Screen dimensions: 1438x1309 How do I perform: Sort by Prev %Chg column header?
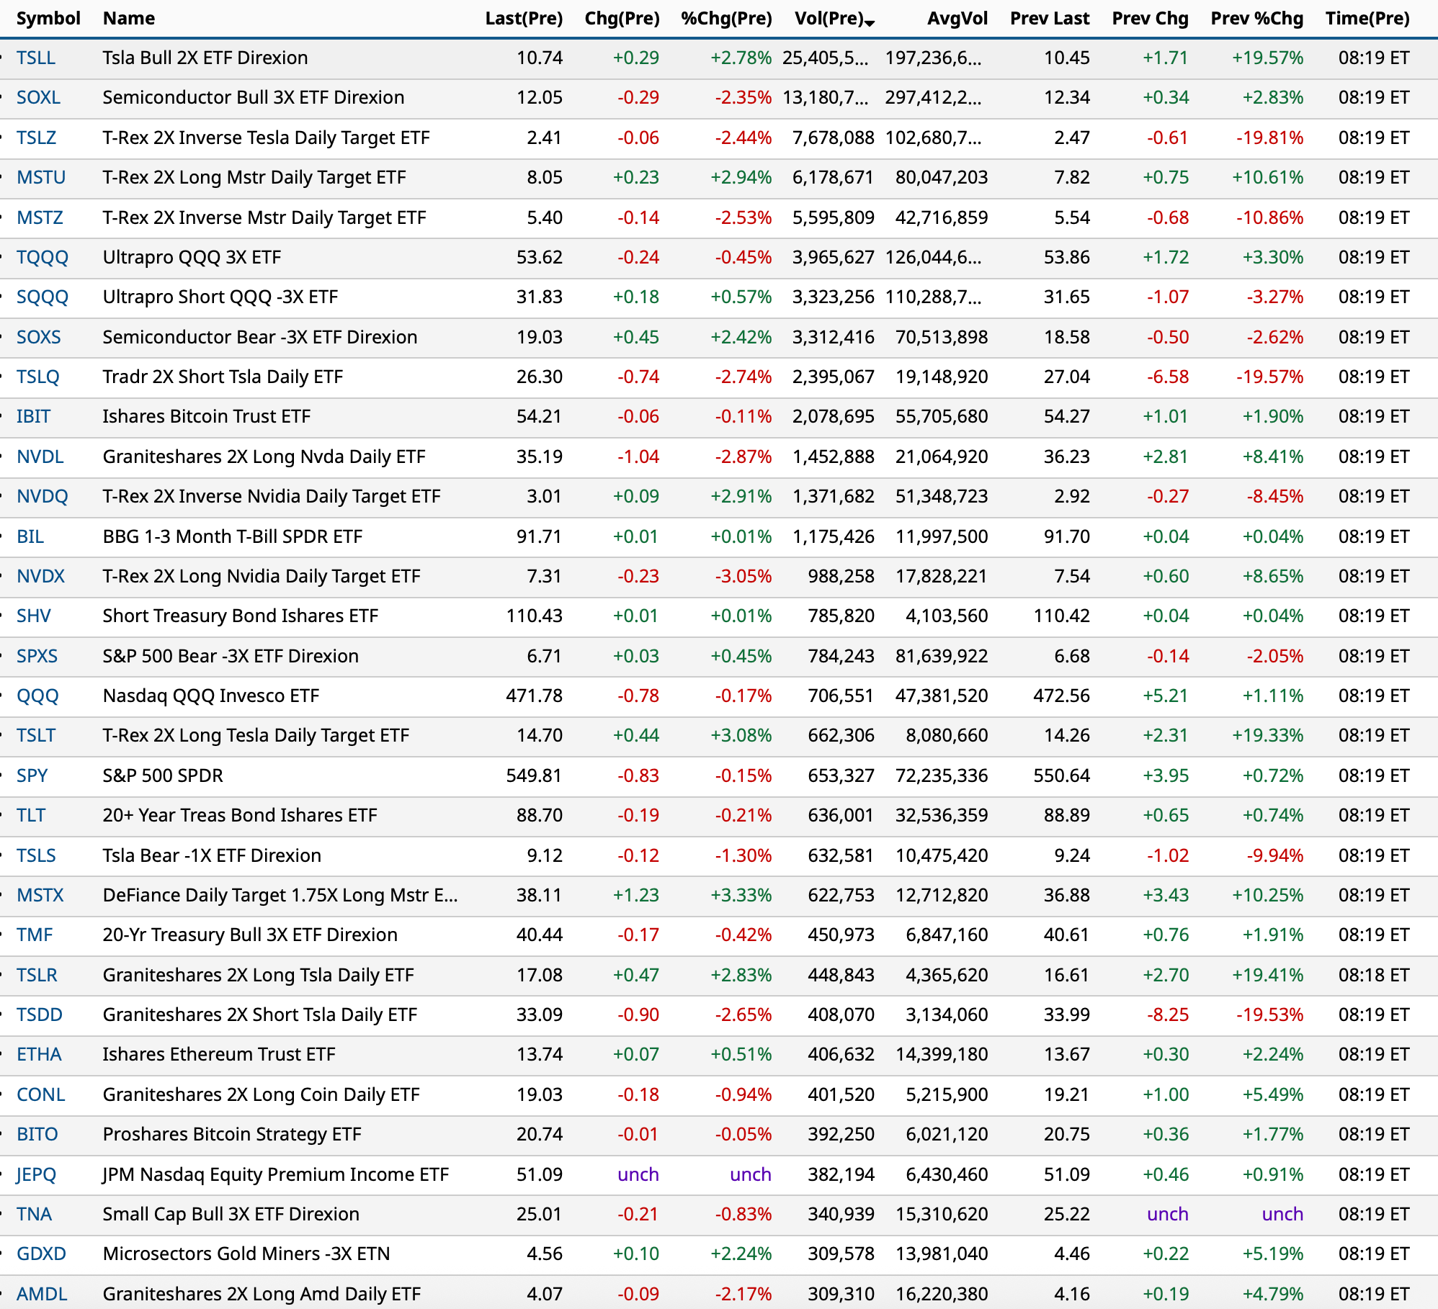(x=1256, y=18)
